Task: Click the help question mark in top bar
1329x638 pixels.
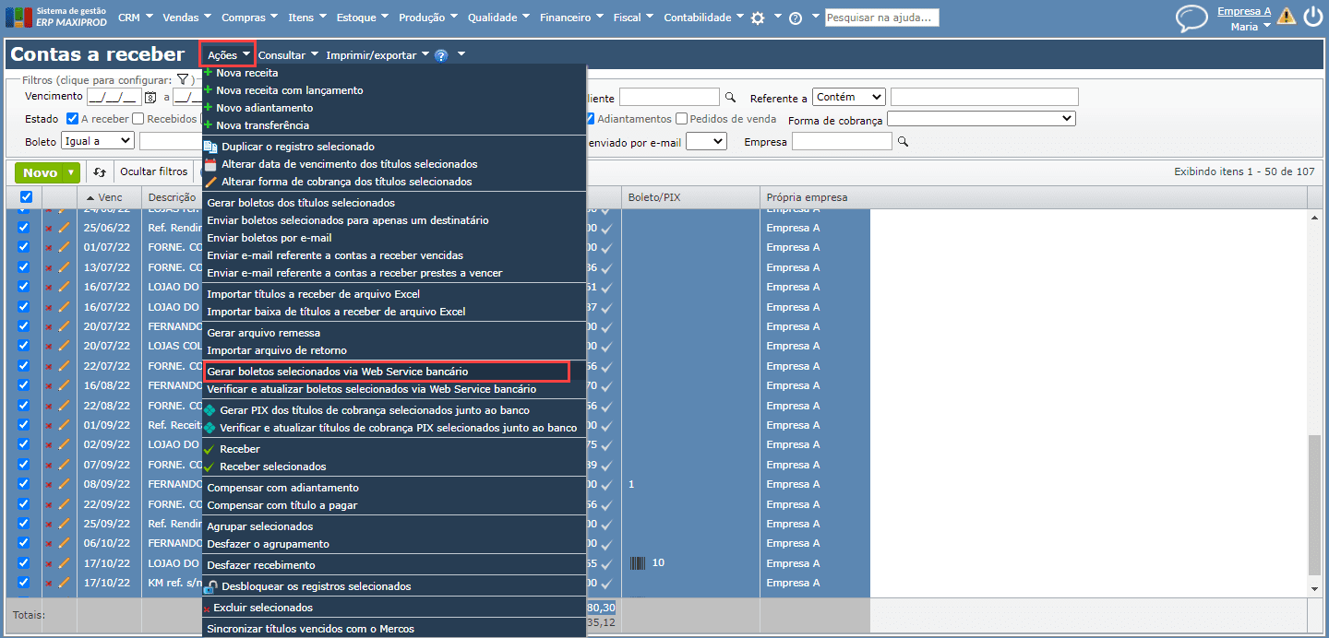Action: tap(796, 18)
